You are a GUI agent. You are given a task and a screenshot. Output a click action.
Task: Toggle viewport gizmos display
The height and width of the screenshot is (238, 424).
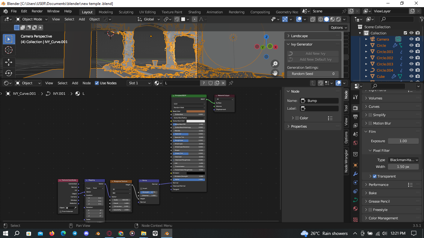click(285, 19)
